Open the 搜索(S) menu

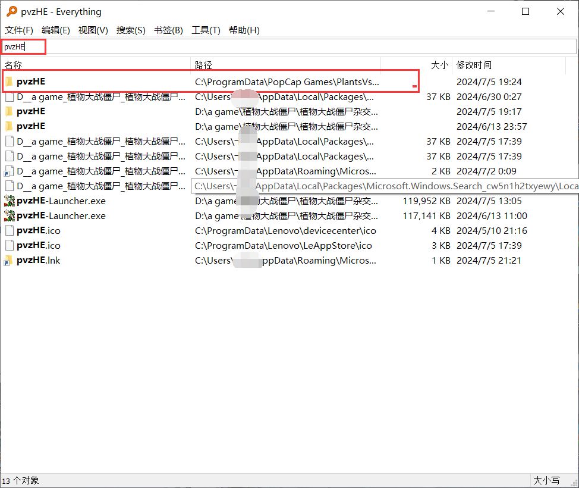(131, 30)
